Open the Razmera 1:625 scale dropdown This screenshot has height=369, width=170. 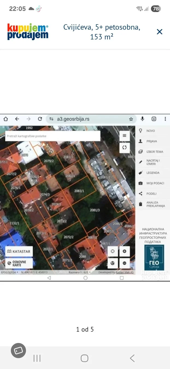click(x=80, y=273)
